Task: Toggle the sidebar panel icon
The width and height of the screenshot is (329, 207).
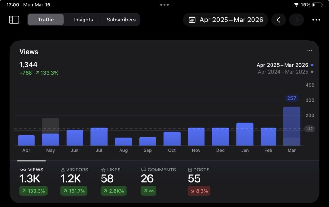Action: (14, 20)
